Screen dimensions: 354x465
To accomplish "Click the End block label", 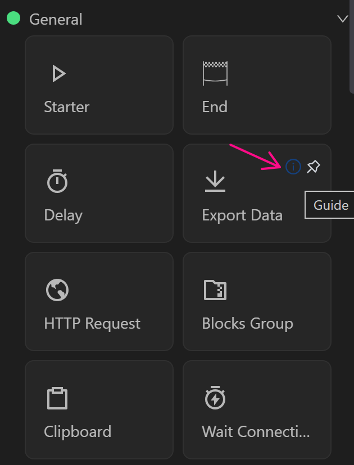I will (215, 107).
